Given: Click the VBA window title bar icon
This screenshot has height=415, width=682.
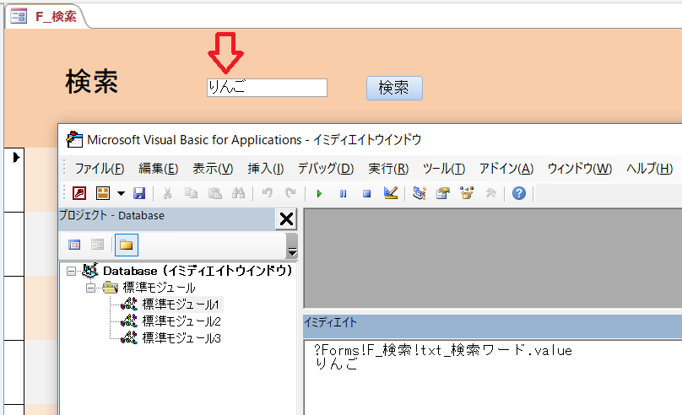Looking at the screenshot, I should pyautogui.click(x=74, y=139).
